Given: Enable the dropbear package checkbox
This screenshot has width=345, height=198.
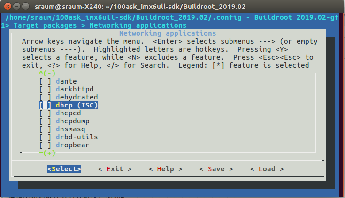Looking at the screenshot, I should [x=46, y=145].
